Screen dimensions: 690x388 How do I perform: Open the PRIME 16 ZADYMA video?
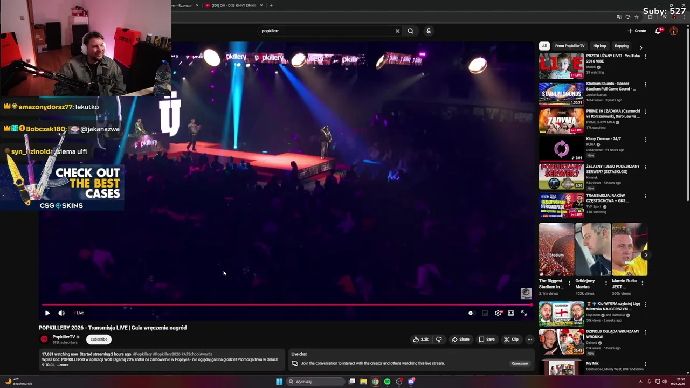click(561, 121)
